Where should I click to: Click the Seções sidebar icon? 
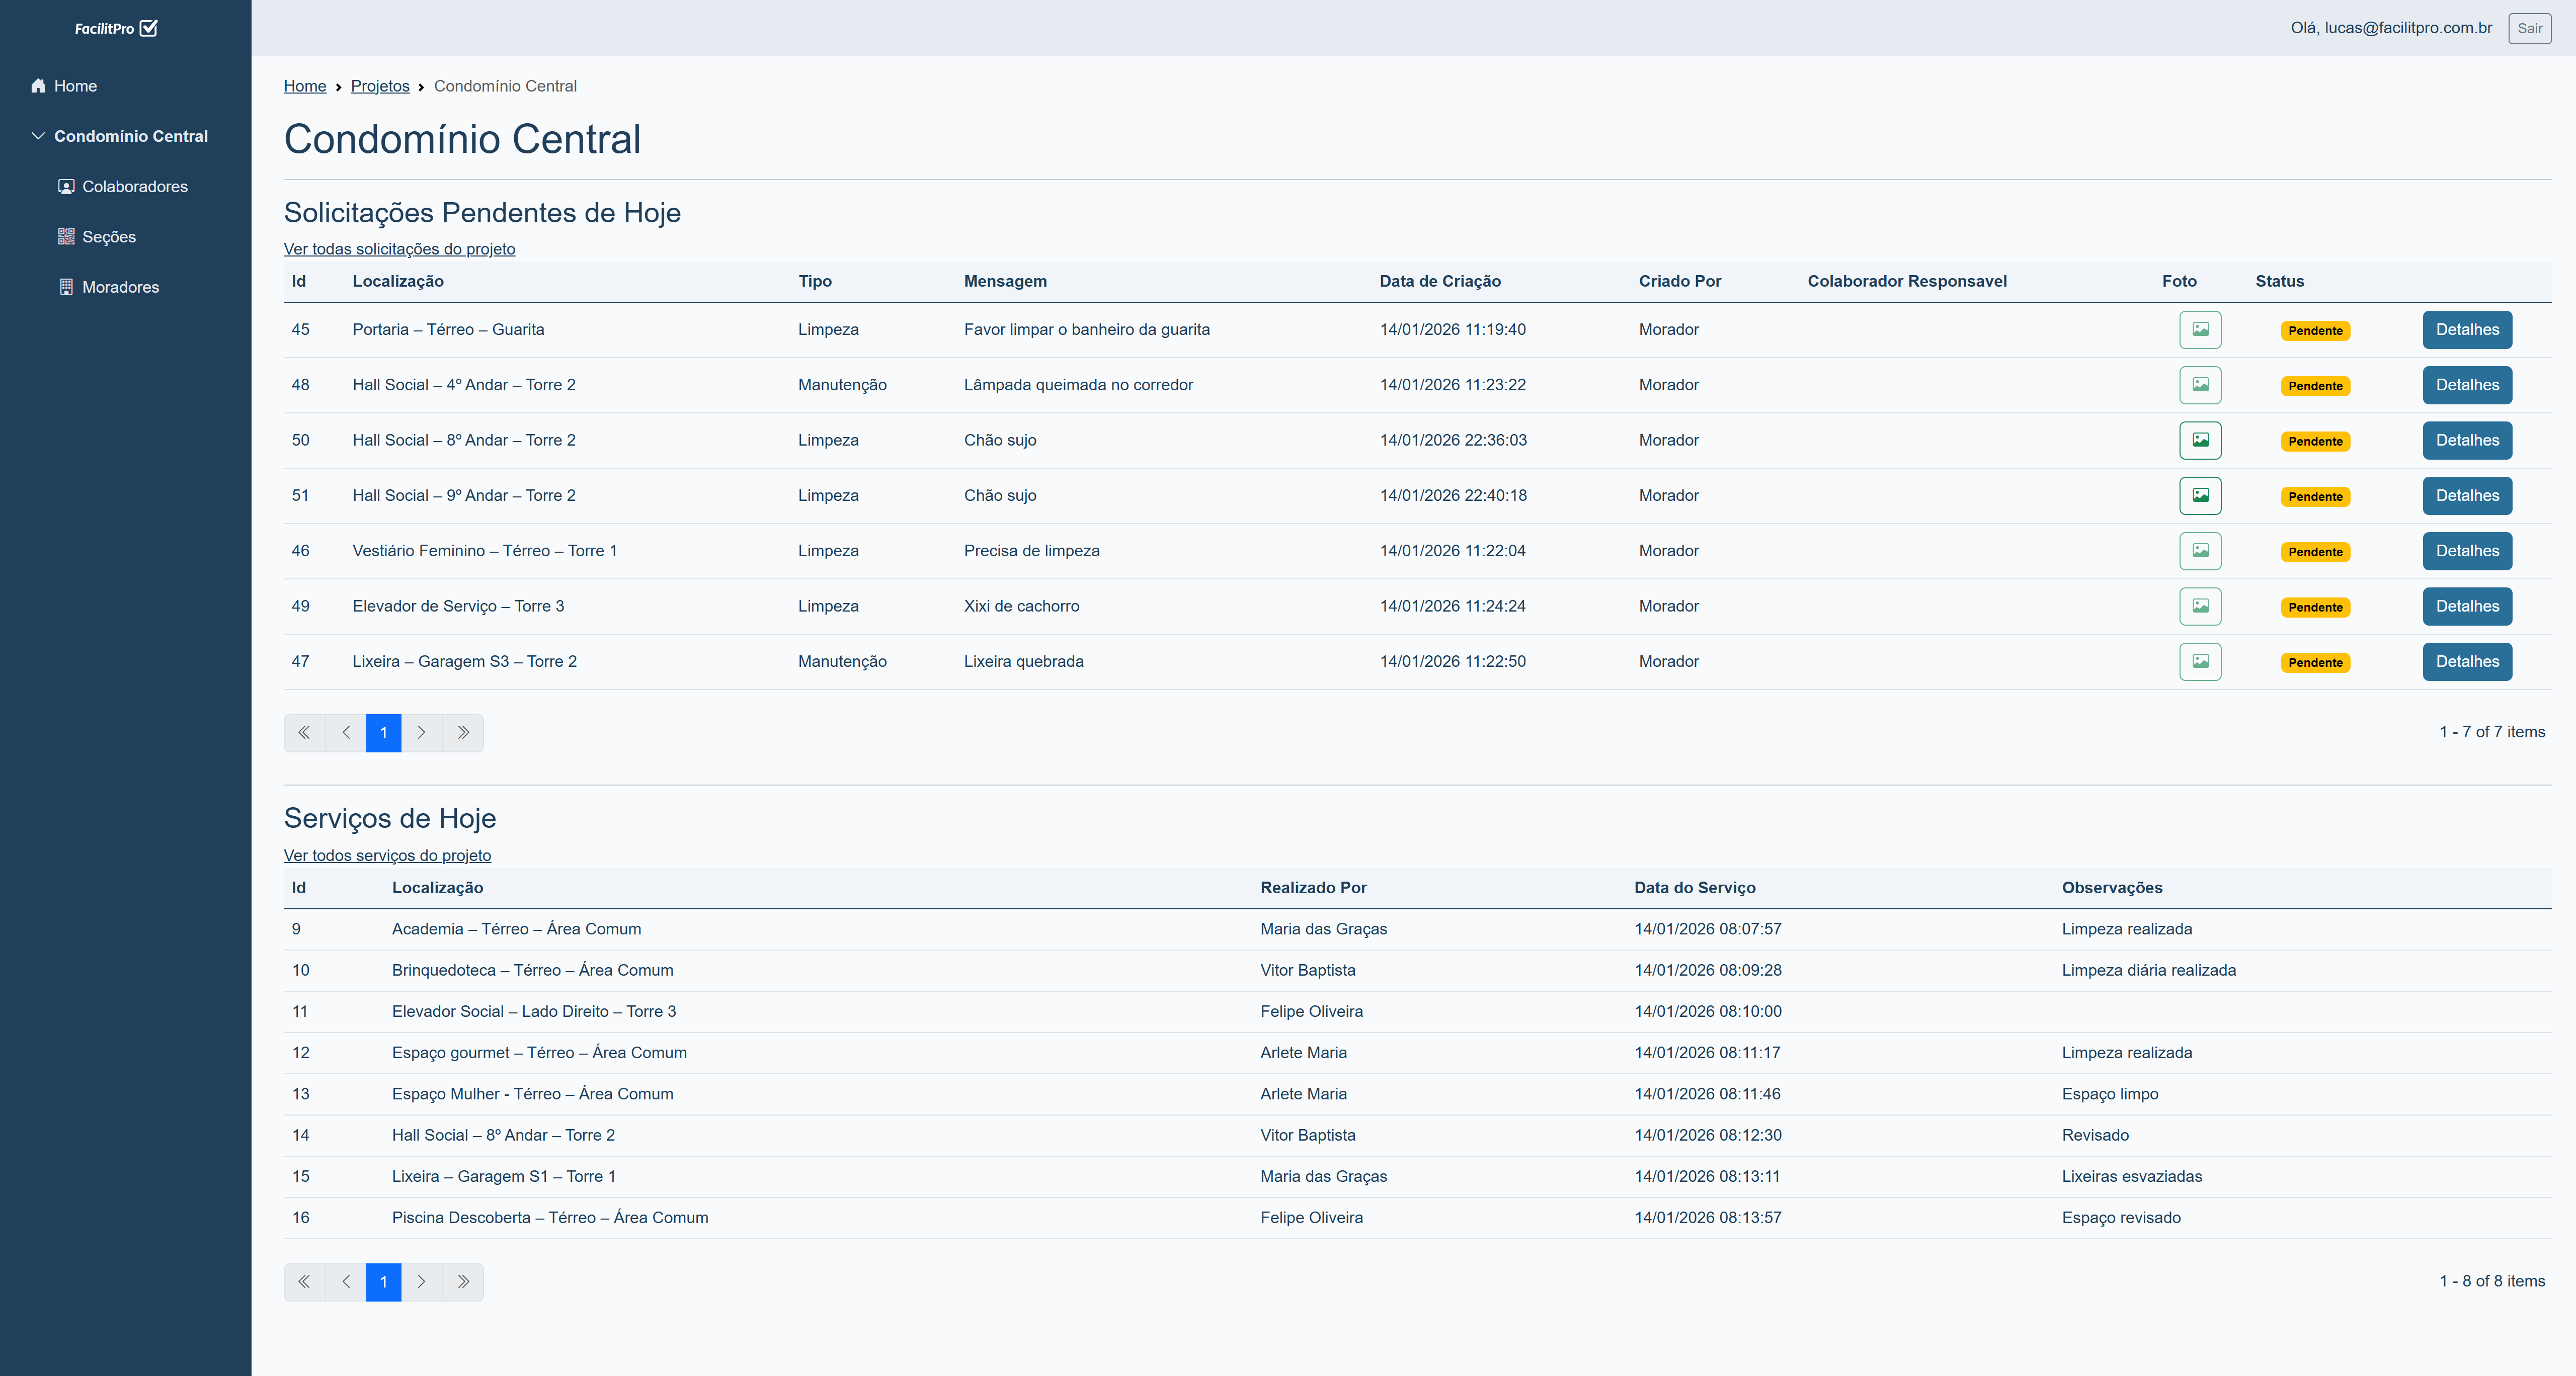pos(66,237)
